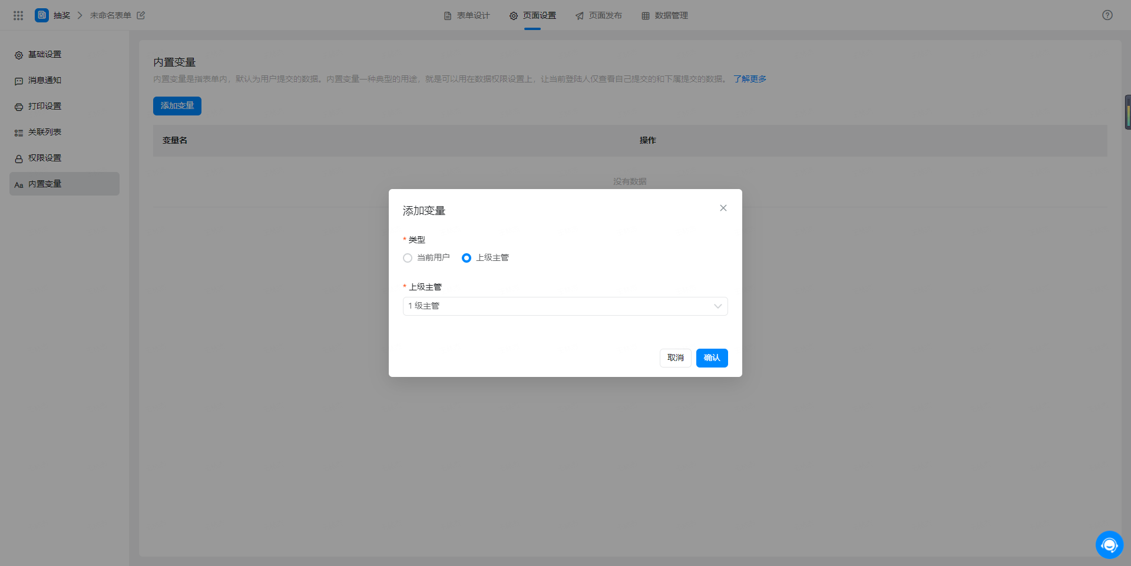Open 权限设置 in the sidebar
Screen dimensions: 1131x566
click(x=65, y=158)
